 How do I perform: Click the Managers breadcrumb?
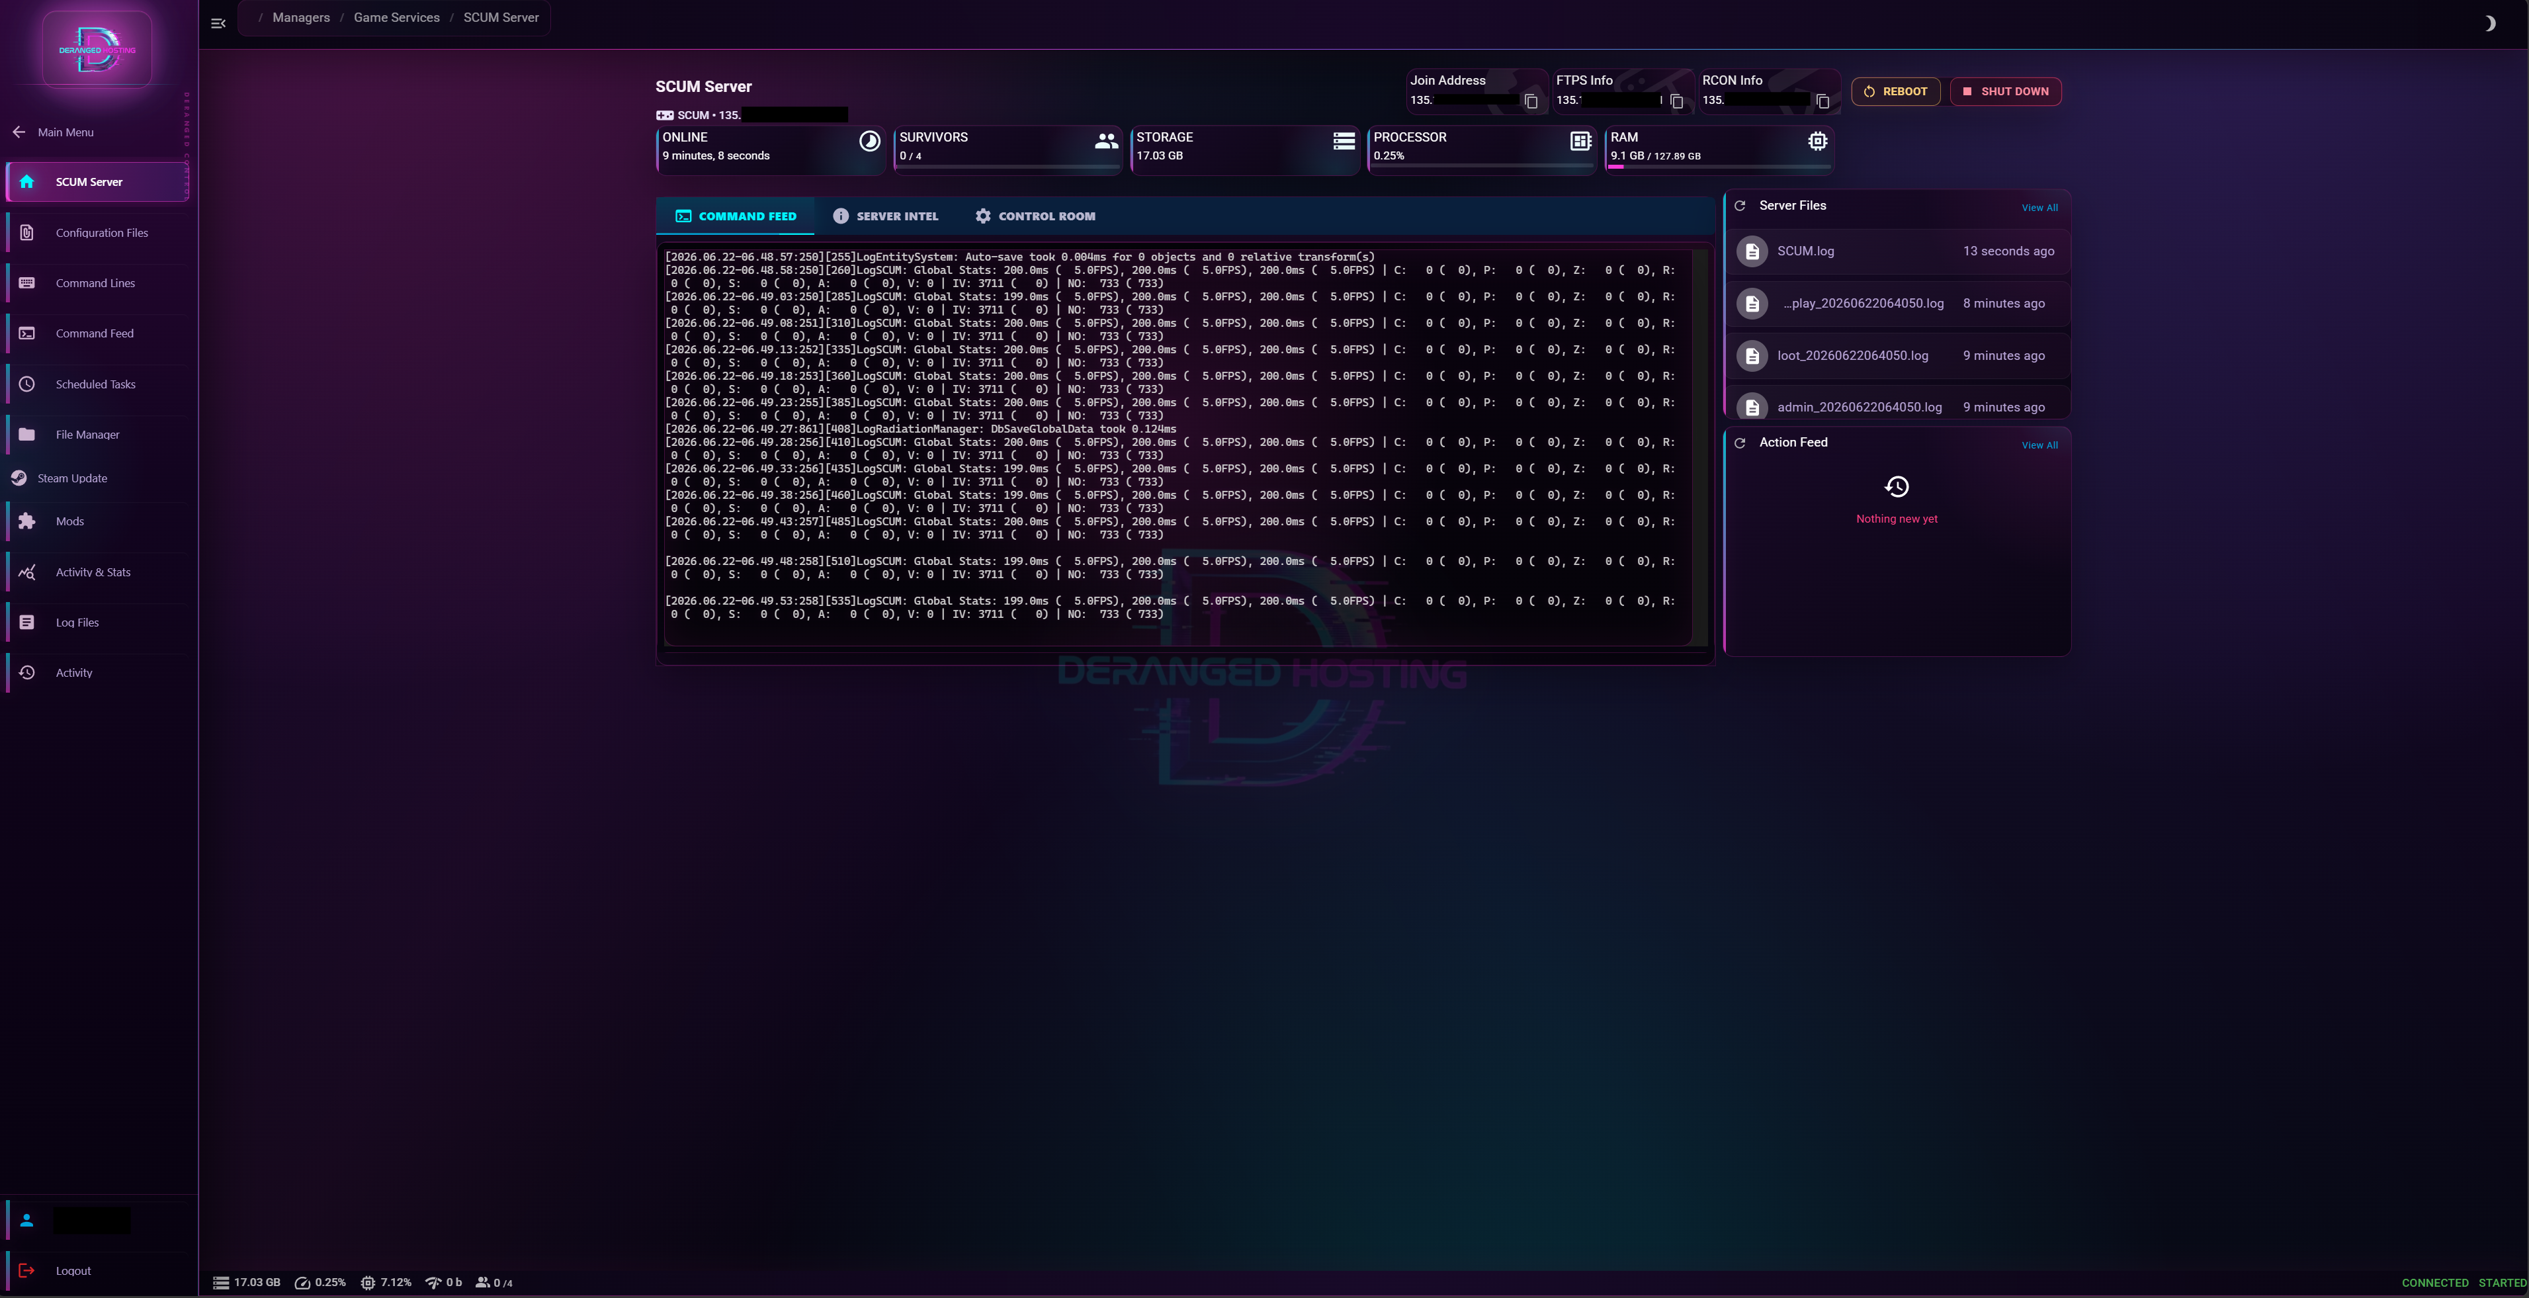(302, 18)
